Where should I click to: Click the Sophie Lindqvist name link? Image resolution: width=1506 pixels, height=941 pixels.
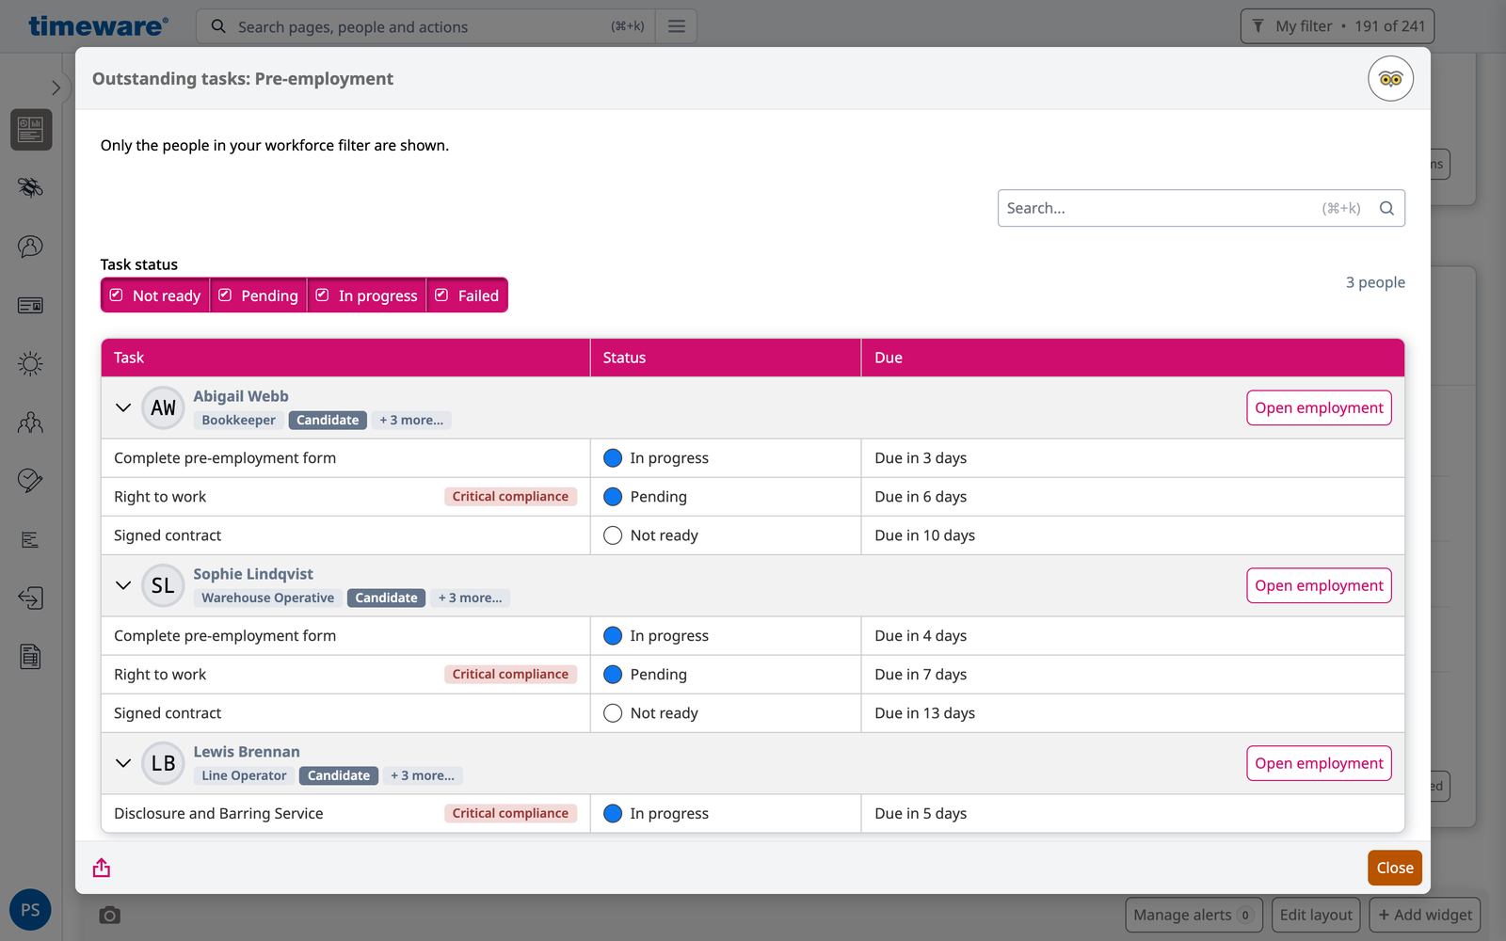[x=253, y=574]
